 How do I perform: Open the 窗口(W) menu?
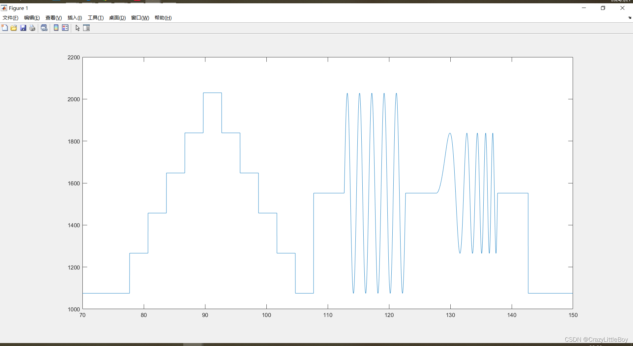[140, 18]
